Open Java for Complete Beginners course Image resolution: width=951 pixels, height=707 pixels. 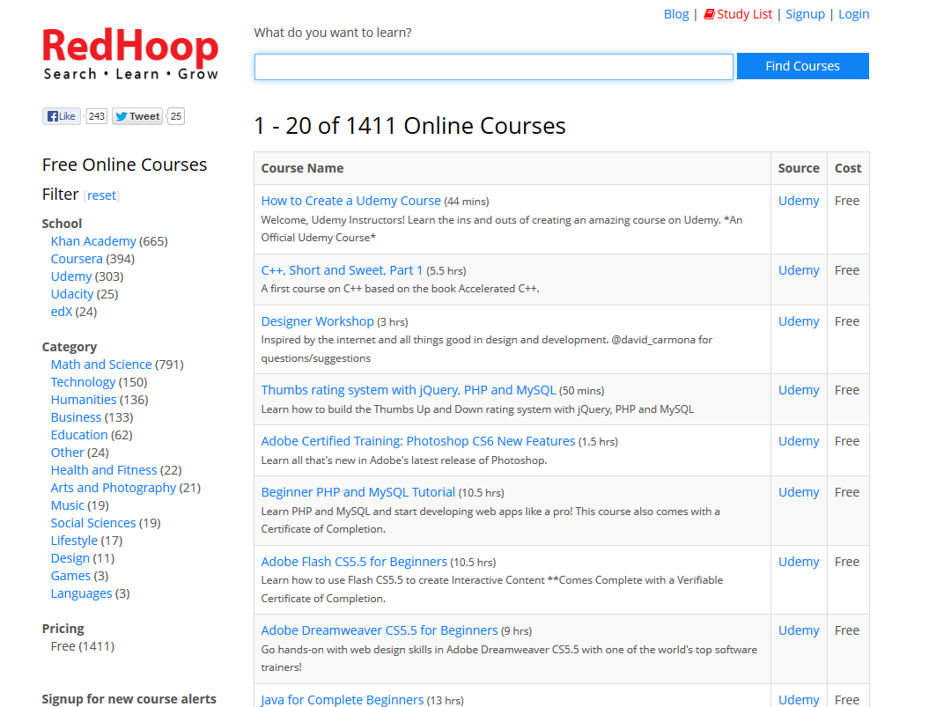point(343,700)
